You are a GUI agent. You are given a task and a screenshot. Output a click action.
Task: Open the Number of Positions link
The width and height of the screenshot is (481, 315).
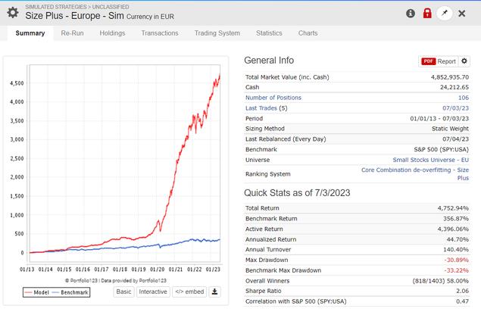pos(273,98)
